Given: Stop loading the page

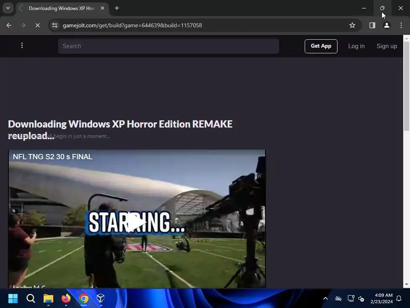Looking at the screenshot, I should click(x=37, y=25).
